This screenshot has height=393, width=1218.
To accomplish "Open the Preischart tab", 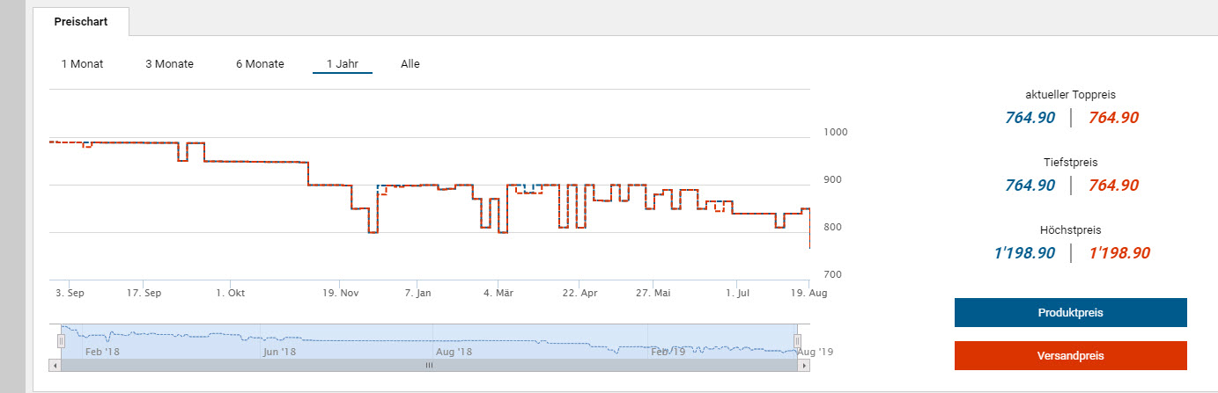I will (x=81, y=22).
